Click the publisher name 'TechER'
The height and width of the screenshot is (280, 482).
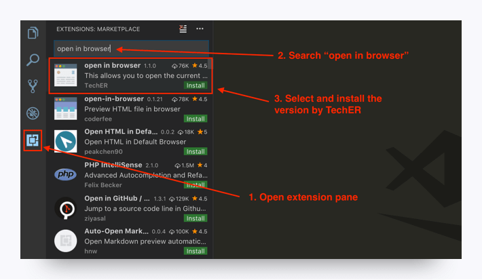pos(96,85)
